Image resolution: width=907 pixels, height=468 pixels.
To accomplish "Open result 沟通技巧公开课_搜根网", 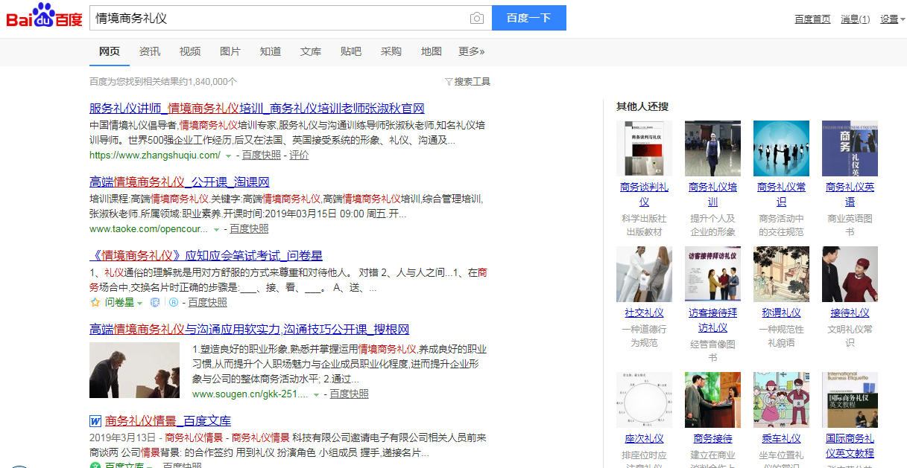I will coord(250,330).
